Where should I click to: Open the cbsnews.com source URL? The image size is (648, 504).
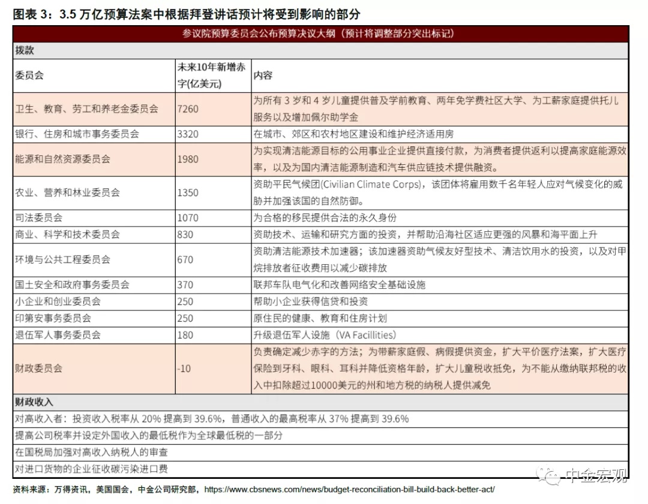coord(350,490)
